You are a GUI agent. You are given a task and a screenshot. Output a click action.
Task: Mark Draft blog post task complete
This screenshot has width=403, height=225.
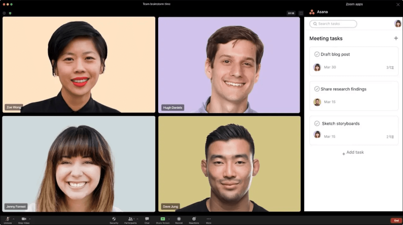click(317, 54)
